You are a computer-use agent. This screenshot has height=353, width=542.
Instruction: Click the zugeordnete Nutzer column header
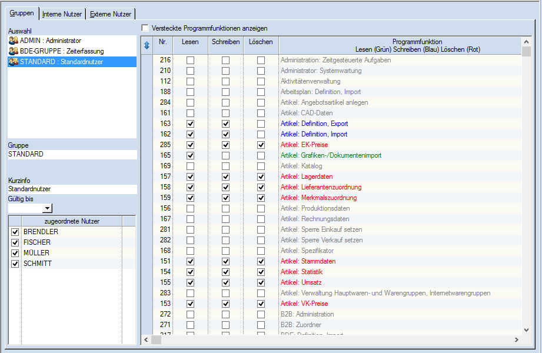tap(72, 221)
